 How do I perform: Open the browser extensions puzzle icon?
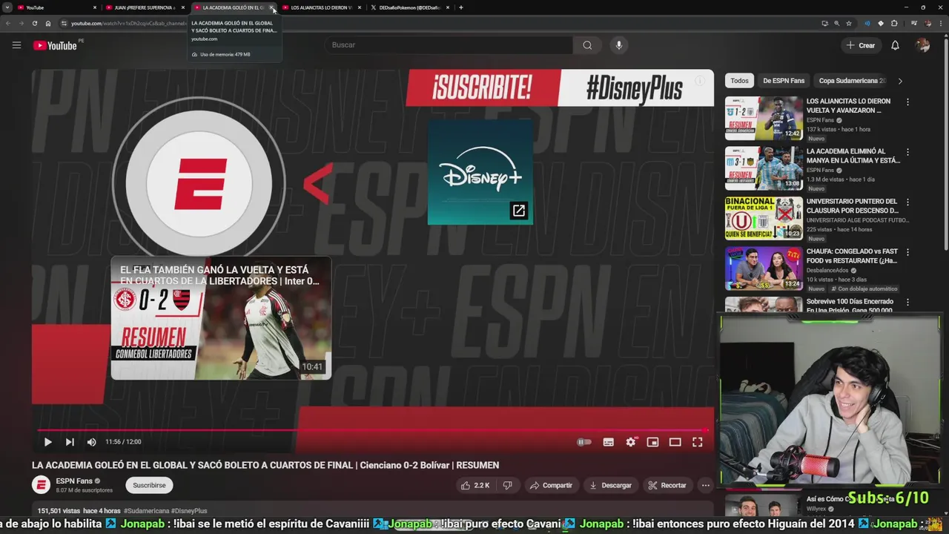click(894, 23)
